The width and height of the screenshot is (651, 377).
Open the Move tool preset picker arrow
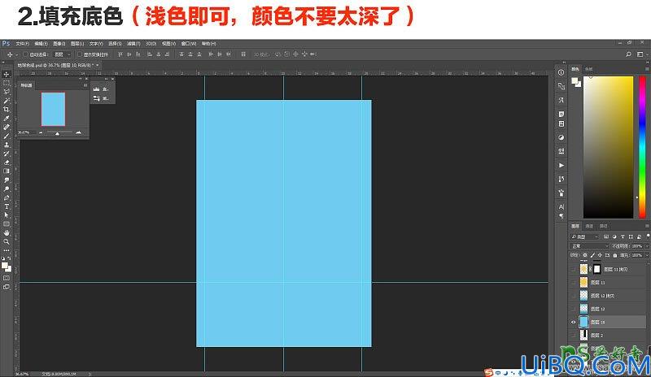16,54
